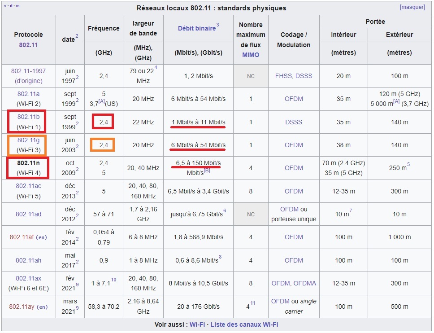Open the DSSS link in 802.11-1997 row
The height and width of the screenshot is (333, 434).
coord(304,76)
